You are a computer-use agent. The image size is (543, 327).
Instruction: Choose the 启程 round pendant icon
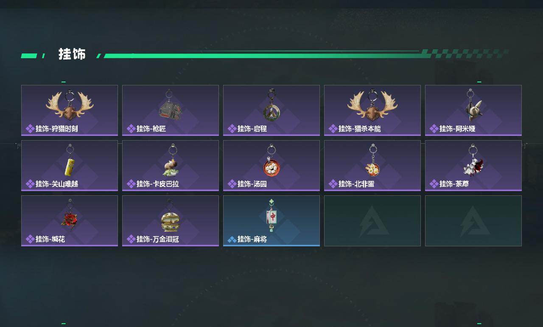pyautogui.click(x=271, y=106)
